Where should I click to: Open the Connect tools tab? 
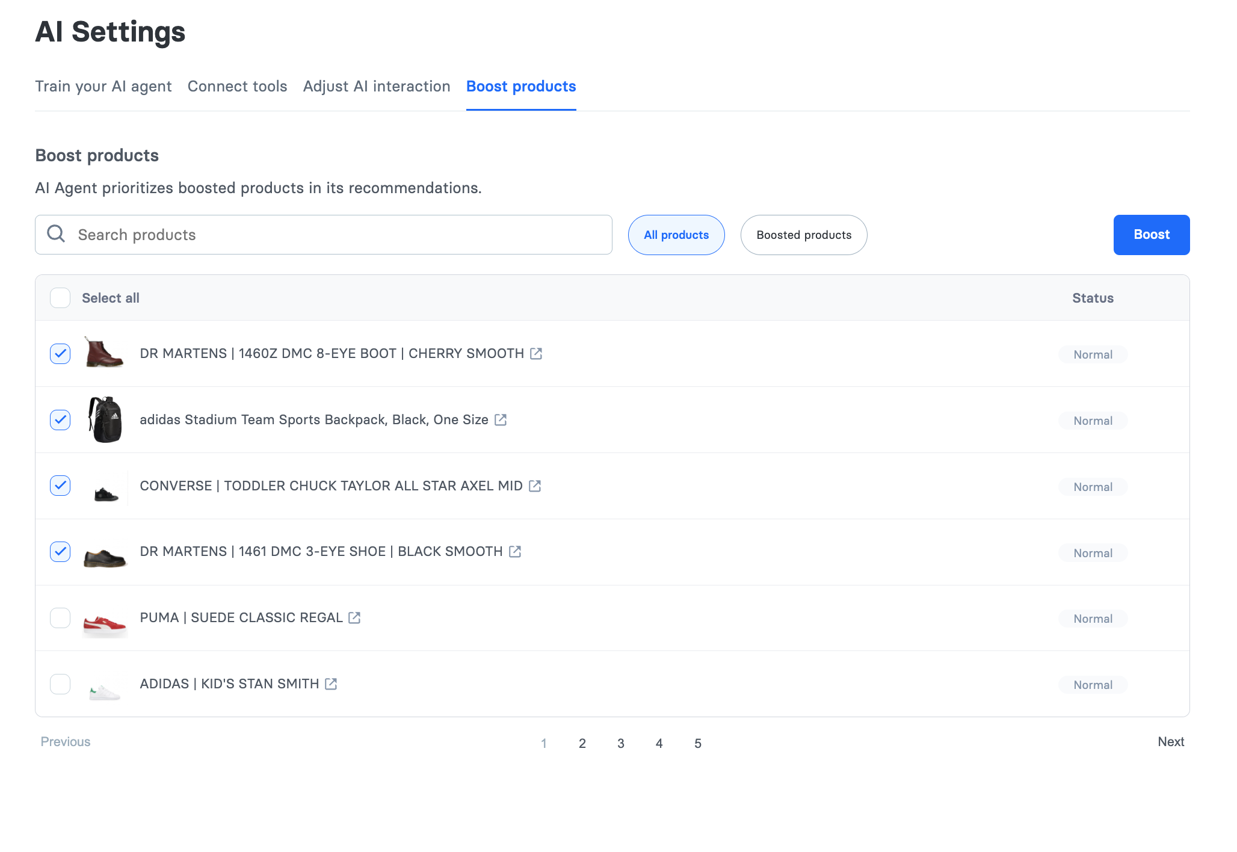(x=237, y=86)
